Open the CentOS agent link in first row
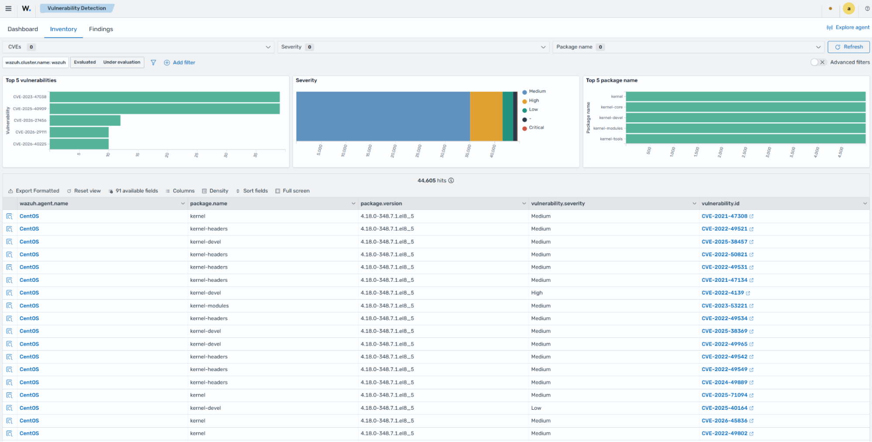The height and width of the screenshot is (442, 872). [x=29, y=216]
